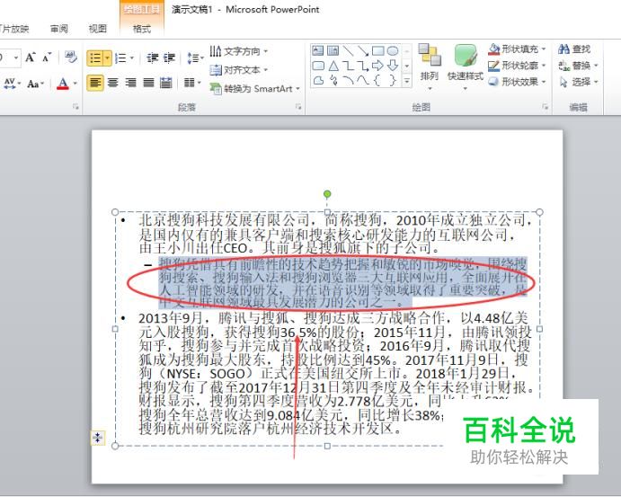
Task: Open drawing dialog launcher in 绘图 group
Action: click(x=546, y=107)
